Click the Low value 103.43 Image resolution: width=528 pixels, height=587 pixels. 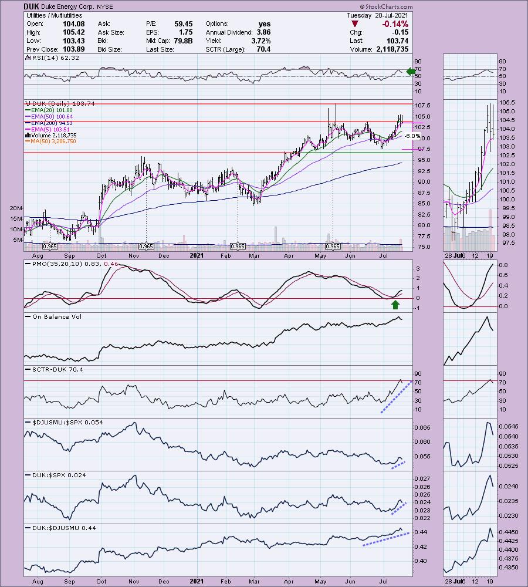(74, 41)
